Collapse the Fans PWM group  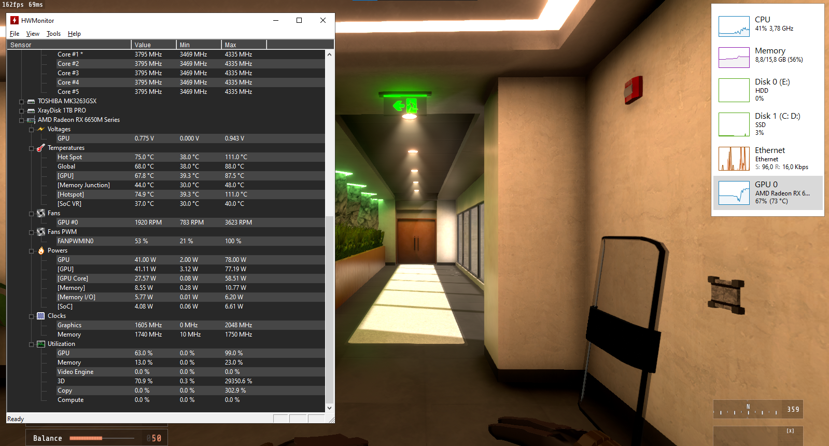[31, 232]
